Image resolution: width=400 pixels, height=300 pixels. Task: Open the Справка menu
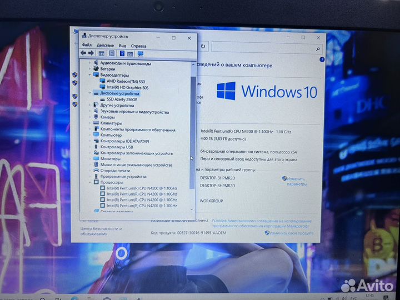(138, 46)
